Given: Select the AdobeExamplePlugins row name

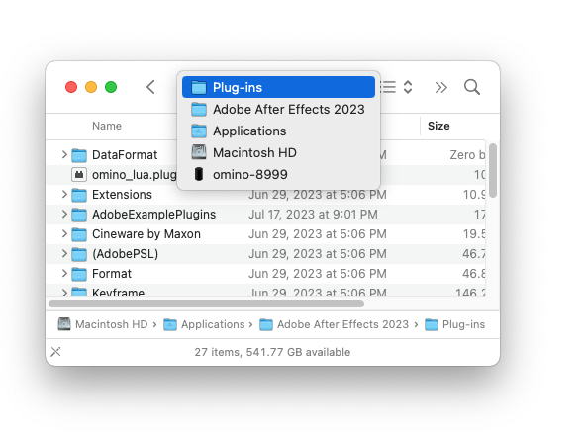Looking at the screenshot, I should [x=153, y=215].
